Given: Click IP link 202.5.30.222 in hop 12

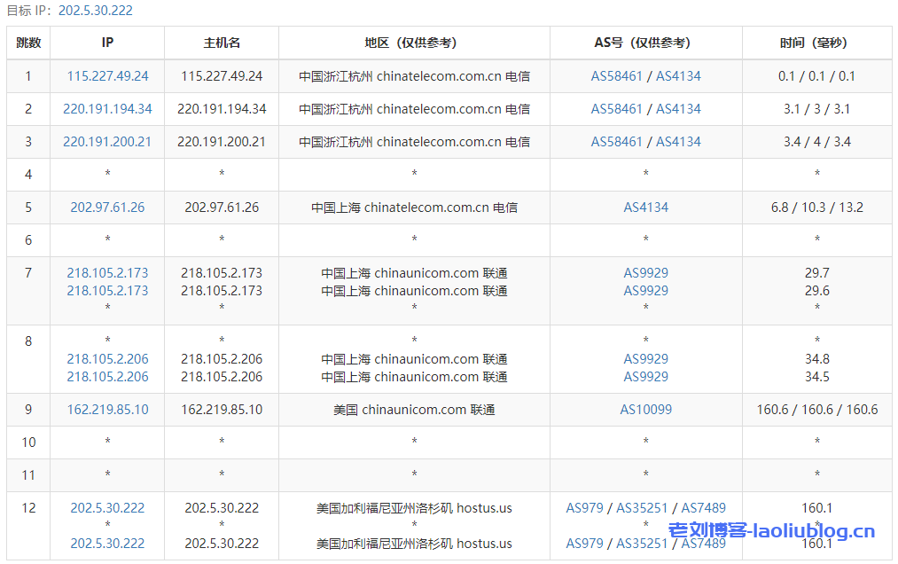Looking at the screenshot, I should (x=106, y=508).
